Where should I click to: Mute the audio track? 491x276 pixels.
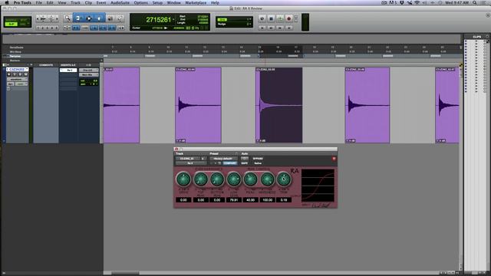coord(25,74)
